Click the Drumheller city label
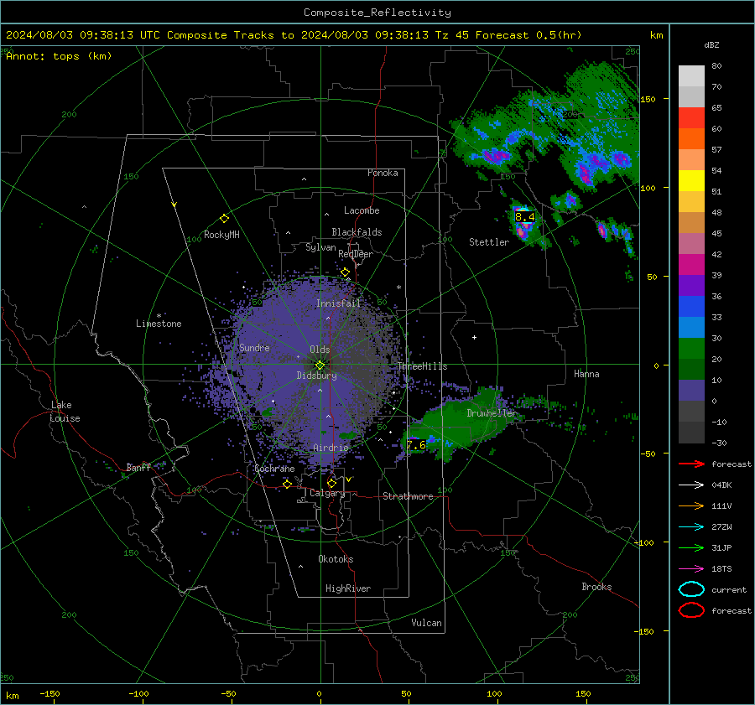Screen dimensions: 755x705 pyautogui.click(x=492, y=413)
